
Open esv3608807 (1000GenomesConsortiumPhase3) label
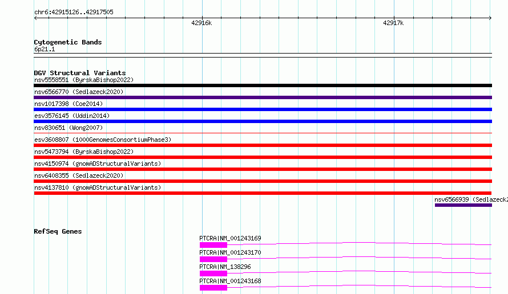pyautogui.click(x=103, y=140)
